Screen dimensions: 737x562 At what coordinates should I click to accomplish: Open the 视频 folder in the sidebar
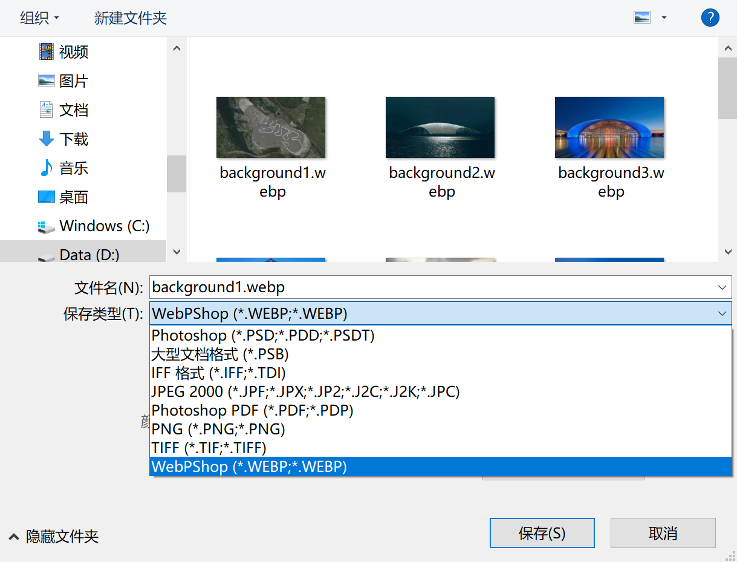(x=73, y=52)
